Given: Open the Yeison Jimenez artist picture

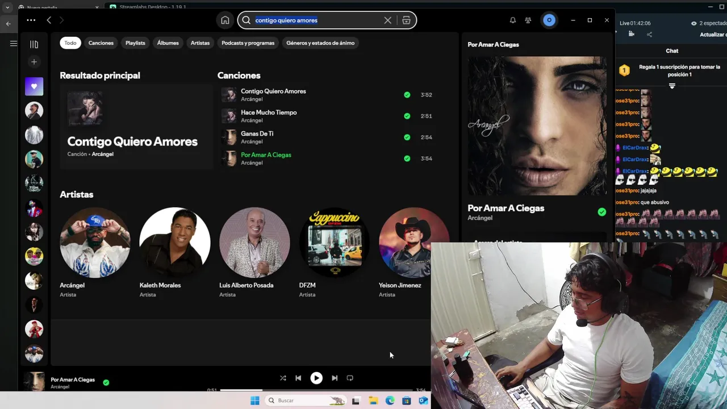Looking at the screenshot, I should (413, 243).
